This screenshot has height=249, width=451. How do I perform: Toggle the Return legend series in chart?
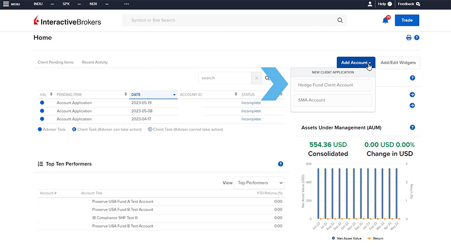[377, 238]
